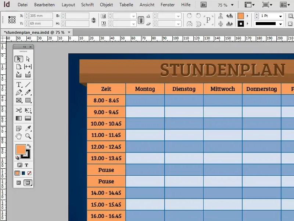Viewport: 294px width, 221px height.
Task: Click select content icon
Action: click(220, 24)
